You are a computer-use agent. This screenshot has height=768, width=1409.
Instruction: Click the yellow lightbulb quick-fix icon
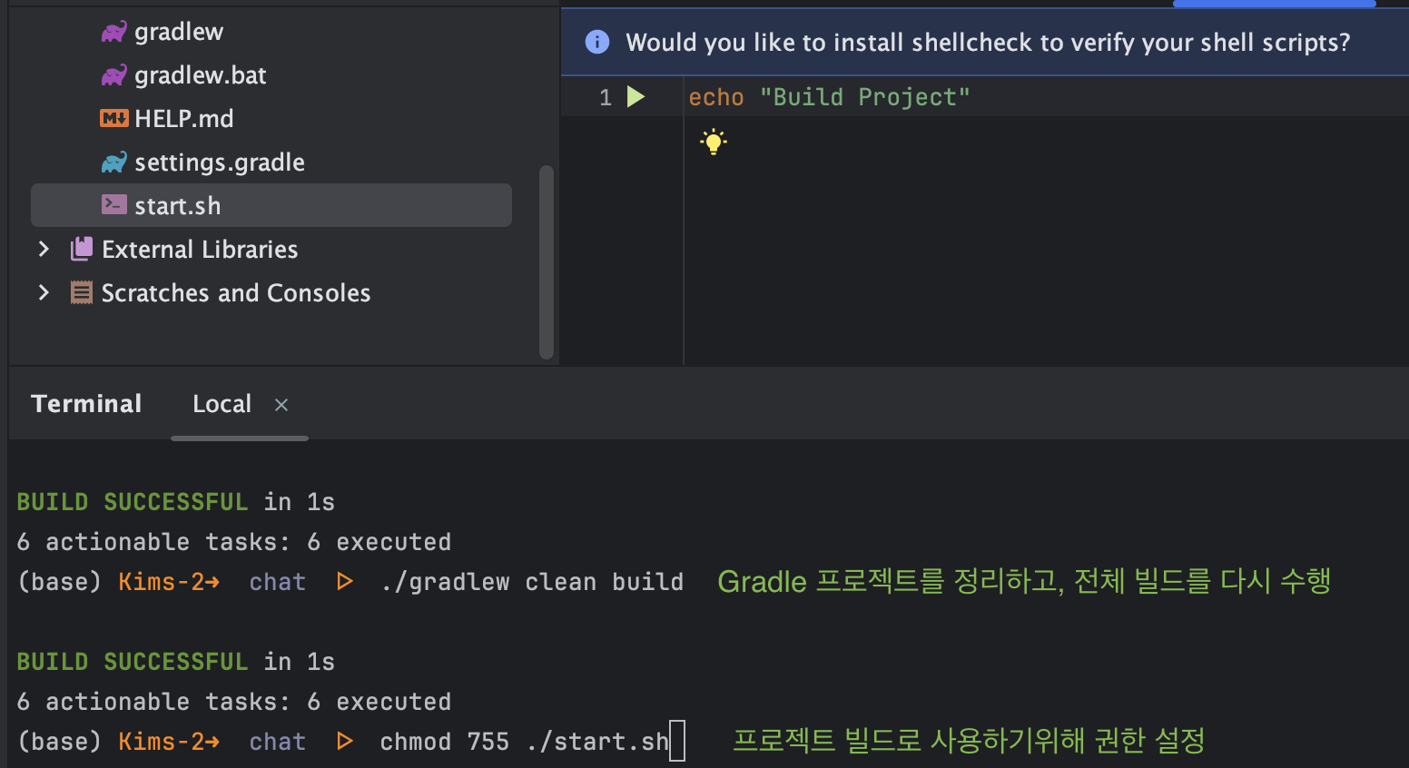pos(714,142)
